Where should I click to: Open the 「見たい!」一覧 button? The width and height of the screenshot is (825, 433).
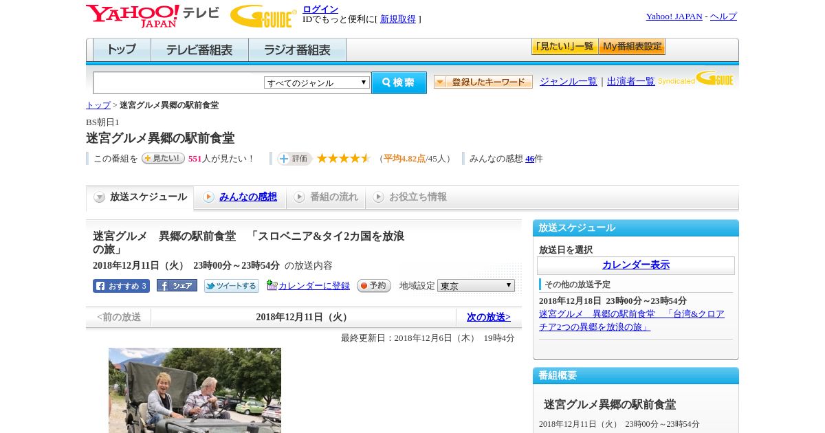pyautogui.click(x=564, y=47)
